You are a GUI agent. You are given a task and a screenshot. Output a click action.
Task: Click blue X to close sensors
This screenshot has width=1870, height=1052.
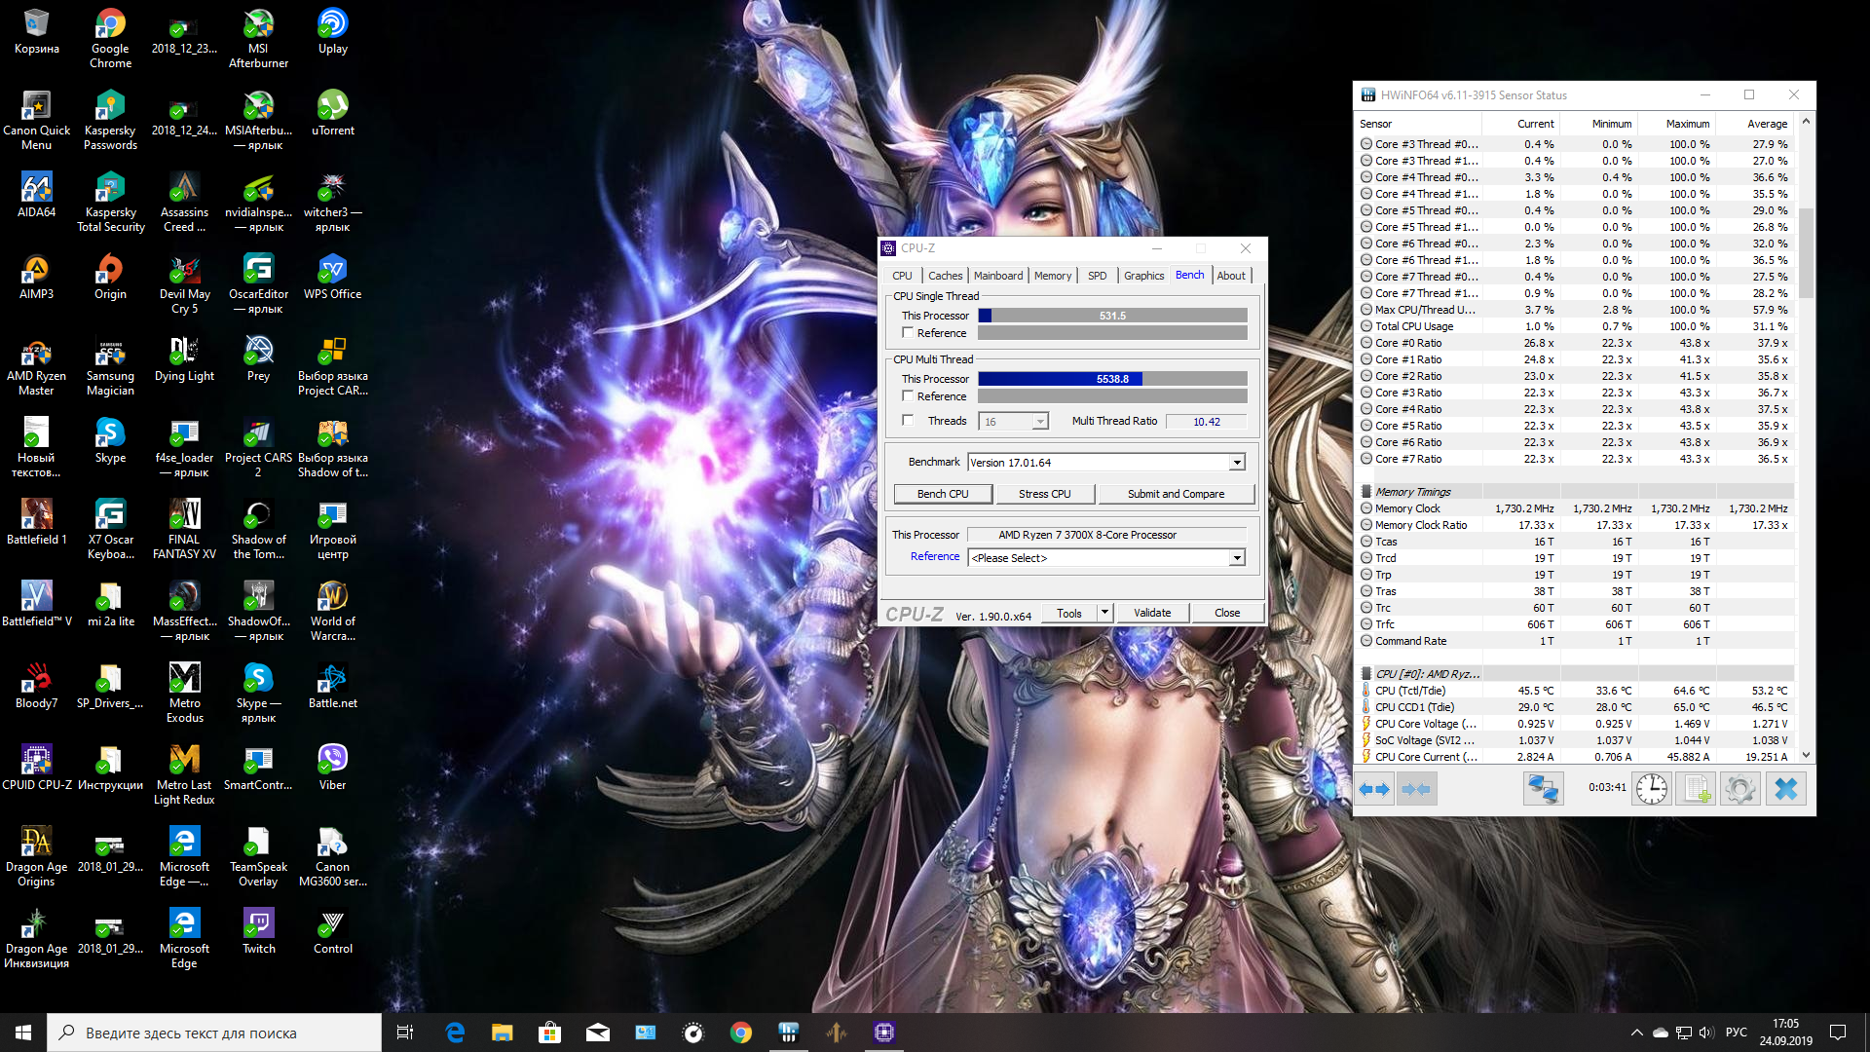click(x=1785, y=789)
